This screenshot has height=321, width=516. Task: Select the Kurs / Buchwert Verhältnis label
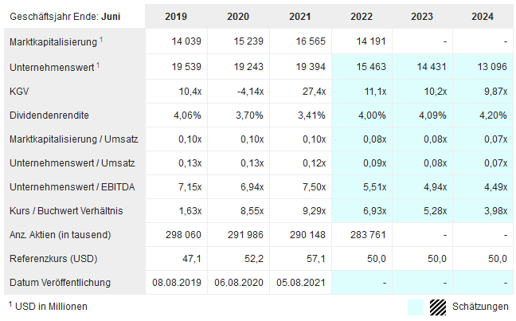68,211
